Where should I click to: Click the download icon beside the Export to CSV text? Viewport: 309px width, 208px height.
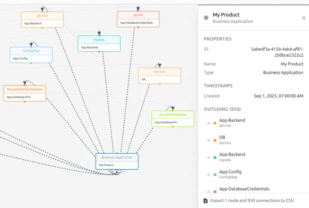pos(205,200)
